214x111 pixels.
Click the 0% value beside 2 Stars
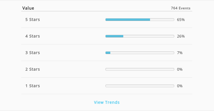(x=180, y=69)
